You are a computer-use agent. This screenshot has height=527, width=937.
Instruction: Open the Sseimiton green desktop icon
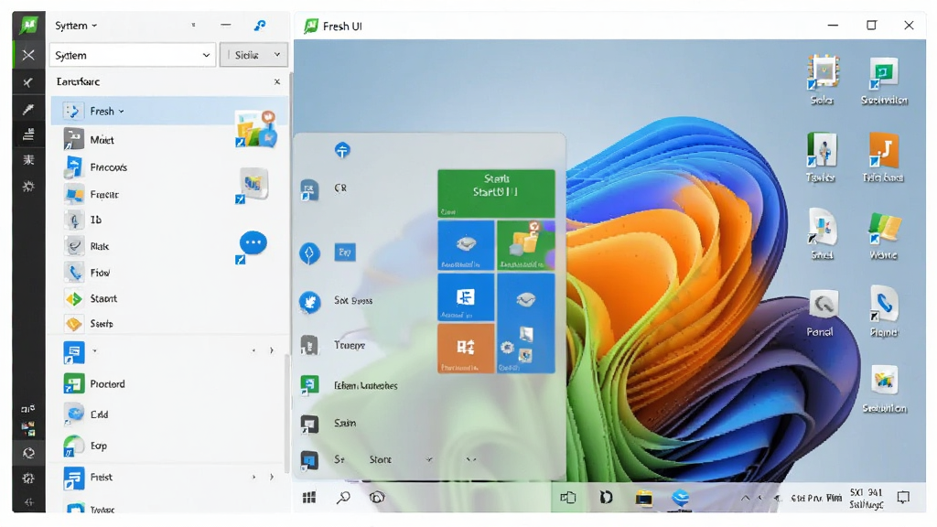pos(884,80)
